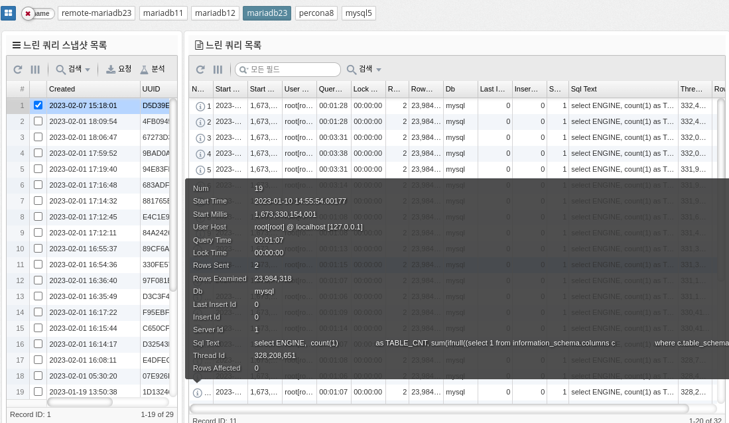Click info icon for slow query row 1
Image resolution: width=729 pixels, height=423 pixels.
[200, 106]
